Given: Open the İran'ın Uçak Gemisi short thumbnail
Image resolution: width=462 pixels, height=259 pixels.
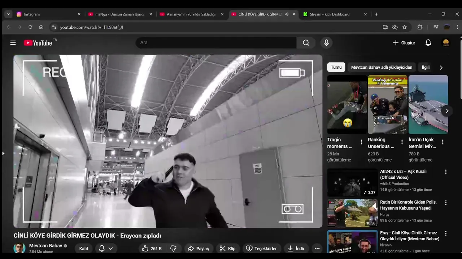Looking at the screenshot, I should (428, 104).
